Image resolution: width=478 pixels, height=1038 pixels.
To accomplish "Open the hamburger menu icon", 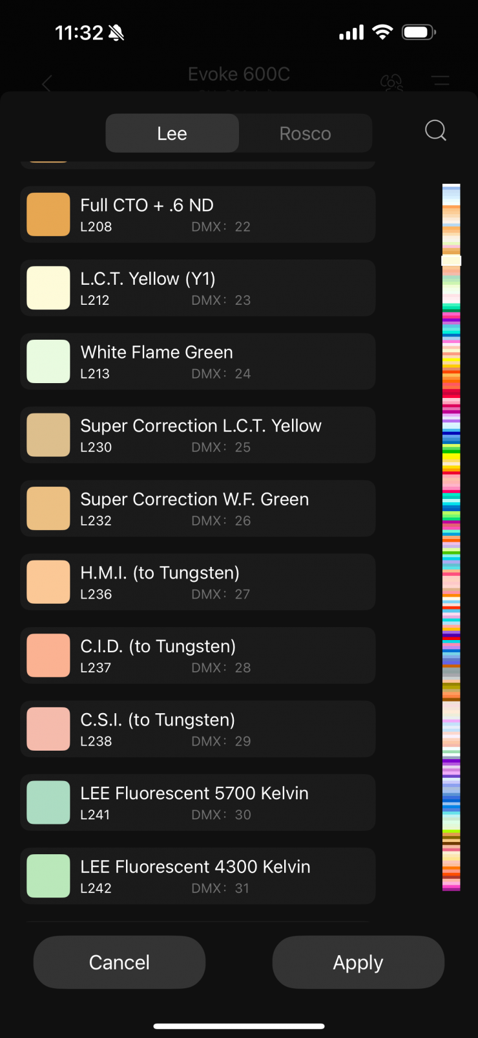I will tap(441, 81).
